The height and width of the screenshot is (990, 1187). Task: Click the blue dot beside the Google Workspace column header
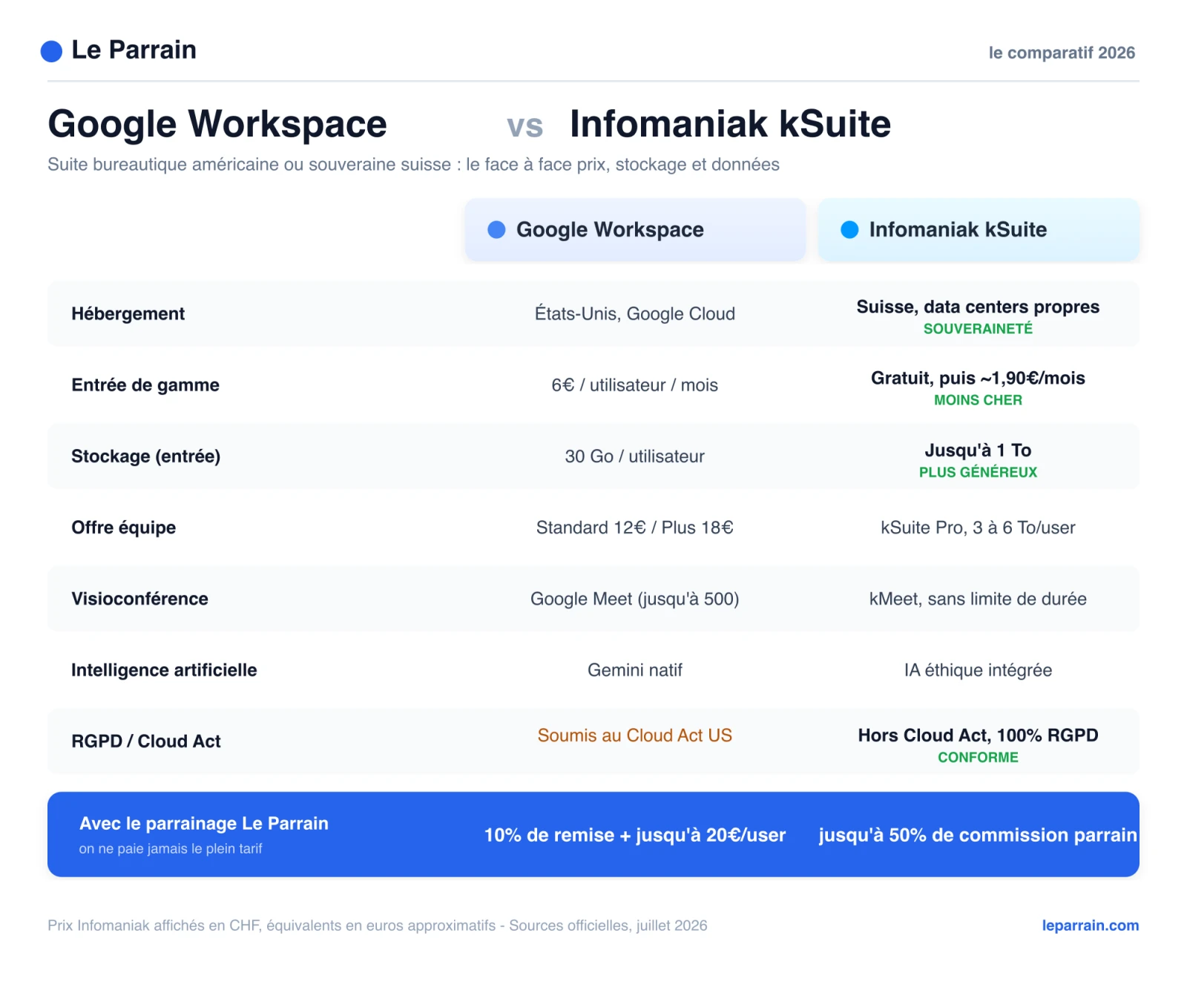496,230
